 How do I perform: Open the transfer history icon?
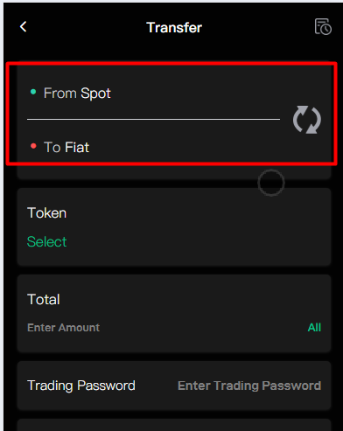(x=323, y=27)
